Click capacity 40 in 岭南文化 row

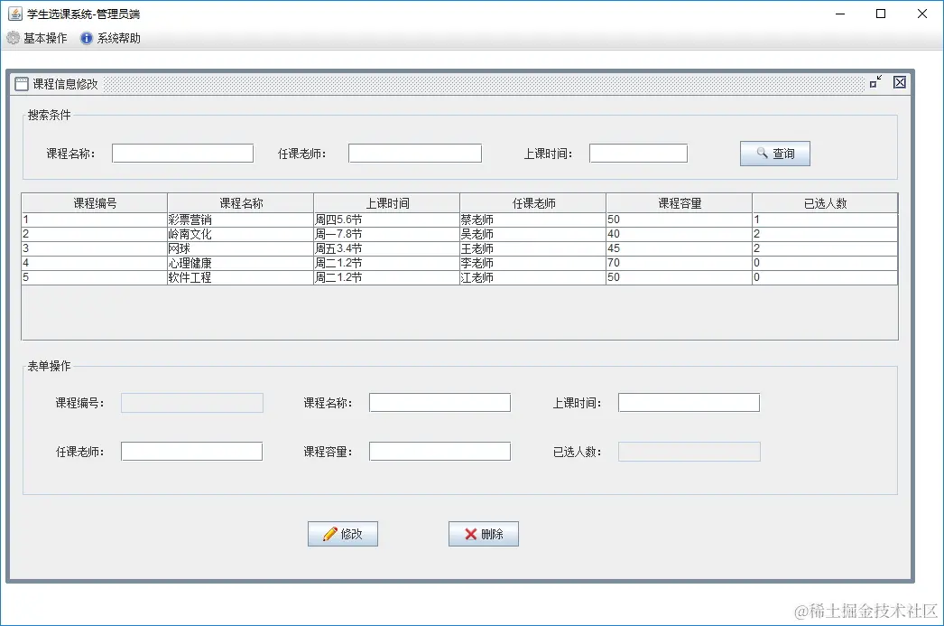(x=680, y=234)
